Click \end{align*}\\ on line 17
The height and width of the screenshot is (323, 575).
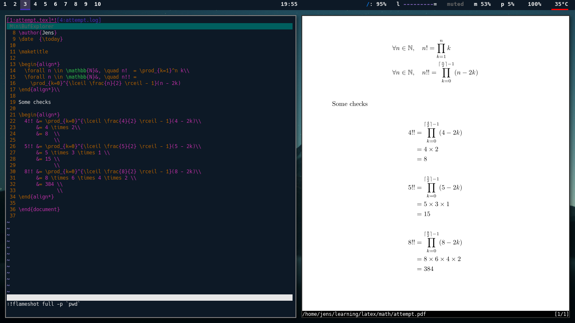tap(39, 89)
